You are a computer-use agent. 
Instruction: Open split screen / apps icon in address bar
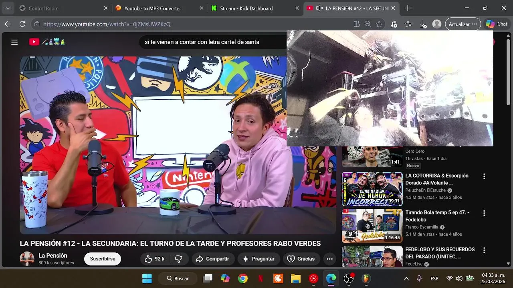coord(357,24)
